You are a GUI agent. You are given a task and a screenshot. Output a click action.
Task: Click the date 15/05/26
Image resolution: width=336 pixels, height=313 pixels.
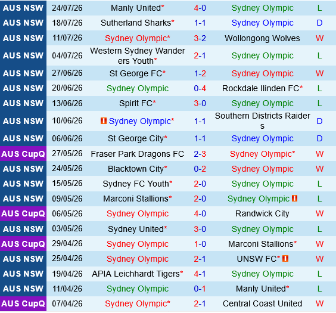67,184
